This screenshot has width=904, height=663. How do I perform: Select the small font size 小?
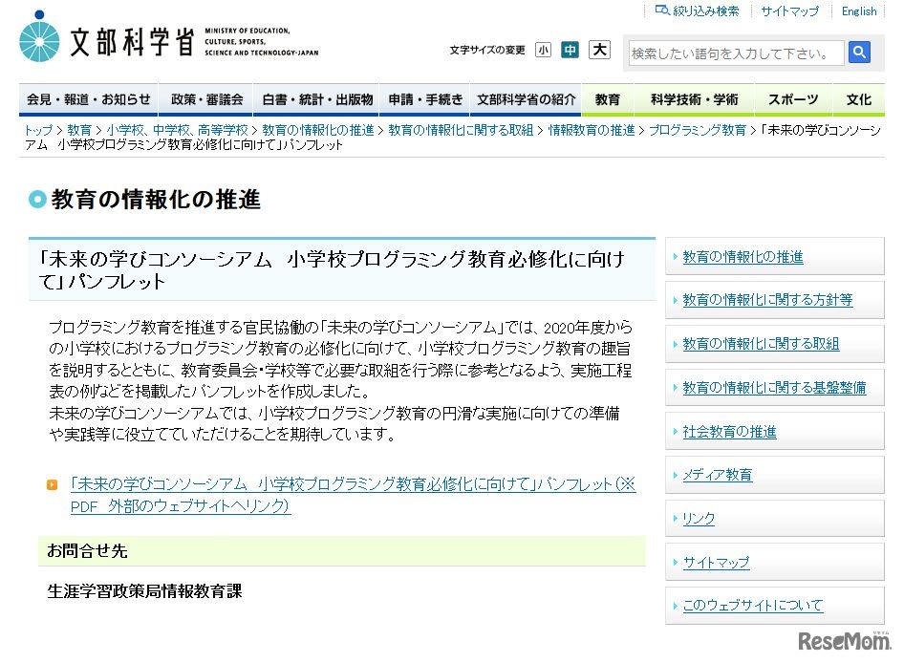[543, 51]
